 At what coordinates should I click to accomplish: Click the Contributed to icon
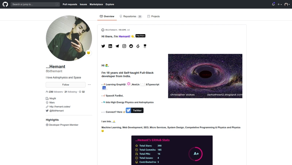point(137,162)
